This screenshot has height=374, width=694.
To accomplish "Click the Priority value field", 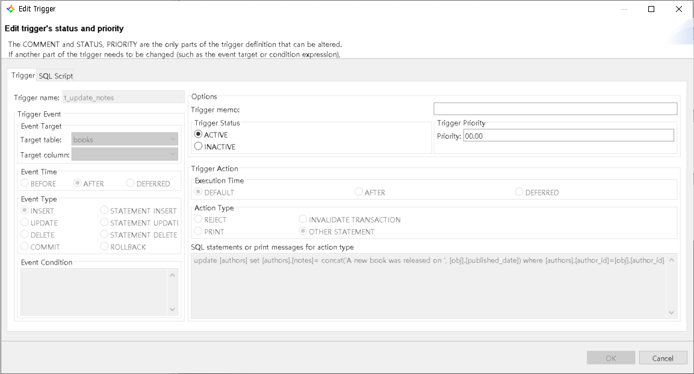I will point(568,136).
